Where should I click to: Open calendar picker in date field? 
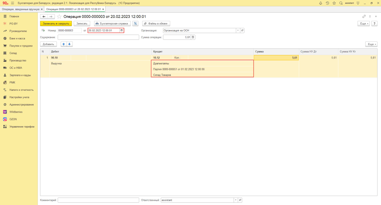pos(121,31)
